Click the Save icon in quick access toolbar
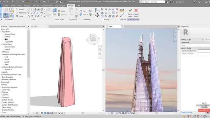 [x=4, y=2]
